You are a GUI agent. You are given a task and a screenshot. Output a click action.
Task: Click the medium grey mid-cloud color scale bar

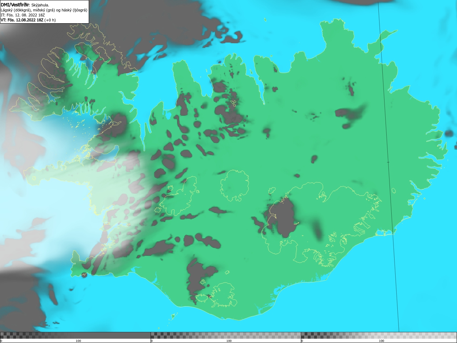pos(226,335)
